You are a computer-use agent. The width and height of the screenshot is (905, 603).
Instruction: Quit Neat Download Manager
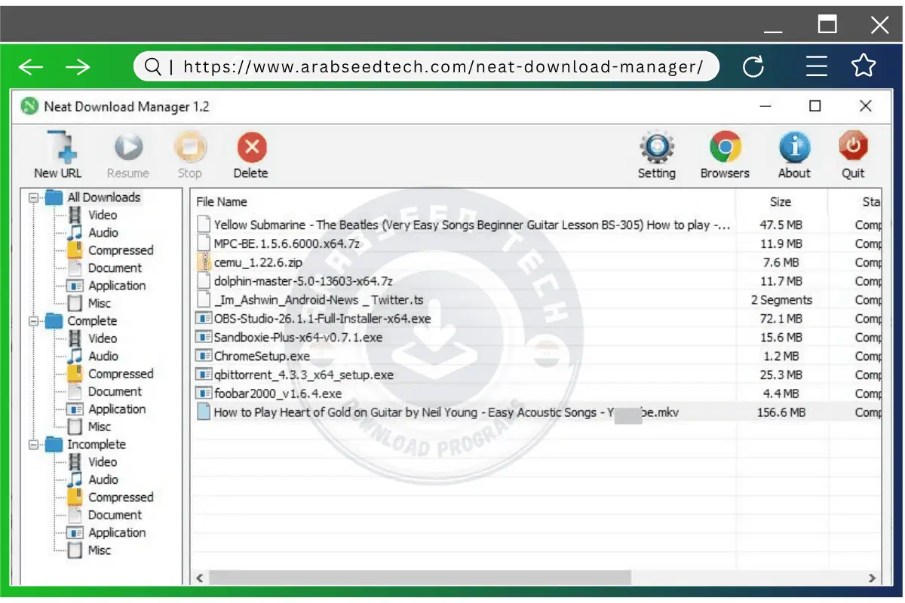(853, 148)
